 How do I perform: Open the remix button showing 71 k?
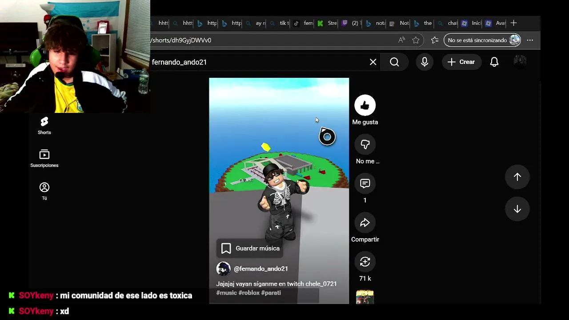tap(365, 262)
